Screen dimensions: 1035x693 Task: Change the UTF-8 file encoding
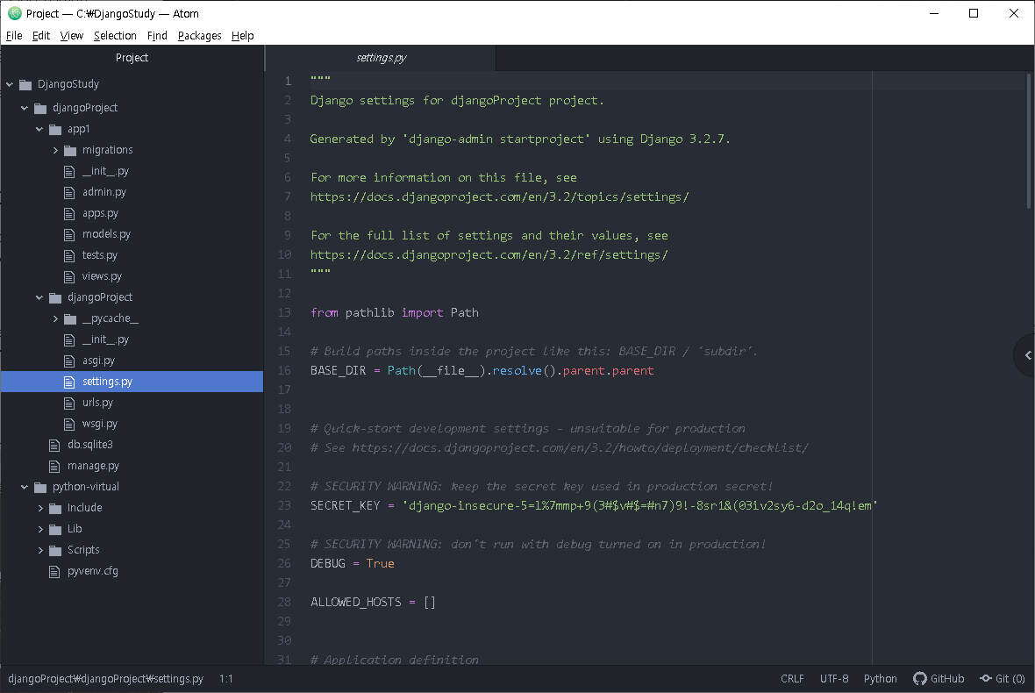[x=833, y=678]
